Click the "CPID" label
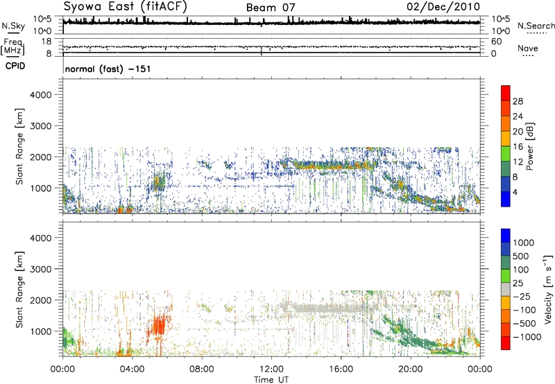Image resolution: width=555 pixels, height=384 pixels. click(x=15, y=66)
